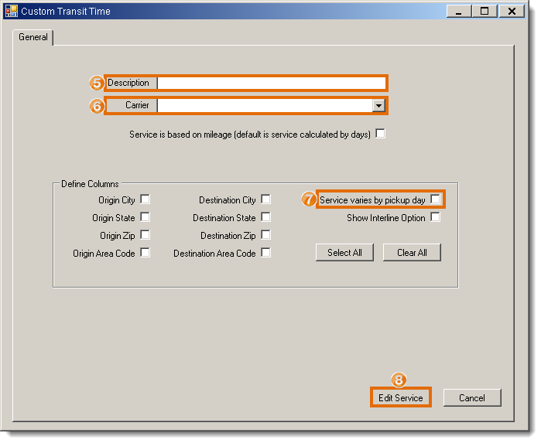Toggle Service varies by pickup day
Viewport: 541px width, 443px height.
[x=435, y=199]
